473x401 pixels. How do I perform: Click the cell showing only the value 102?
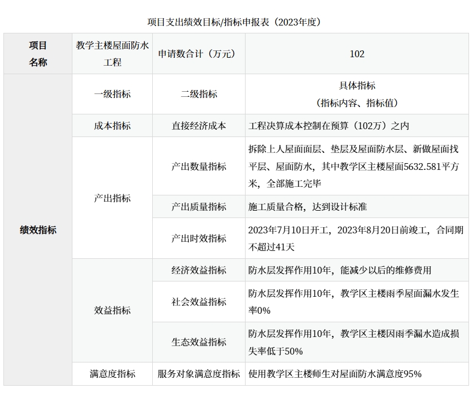[x=357, y=54]
